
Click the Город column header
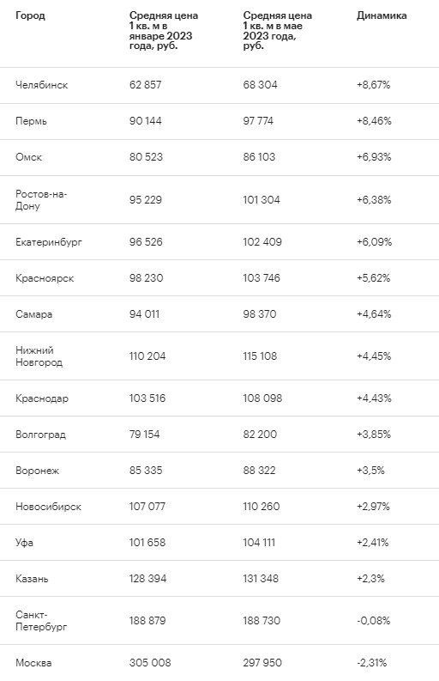[30, 15]
